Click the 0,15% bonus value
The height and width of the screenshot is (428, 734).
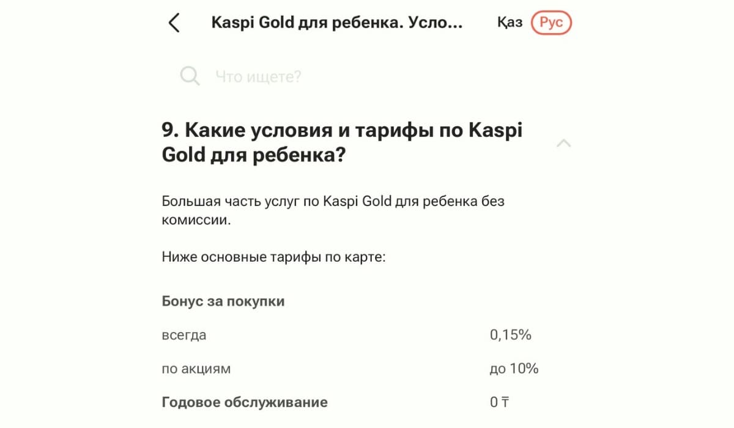pyautogui.click(x=510, y=335)
